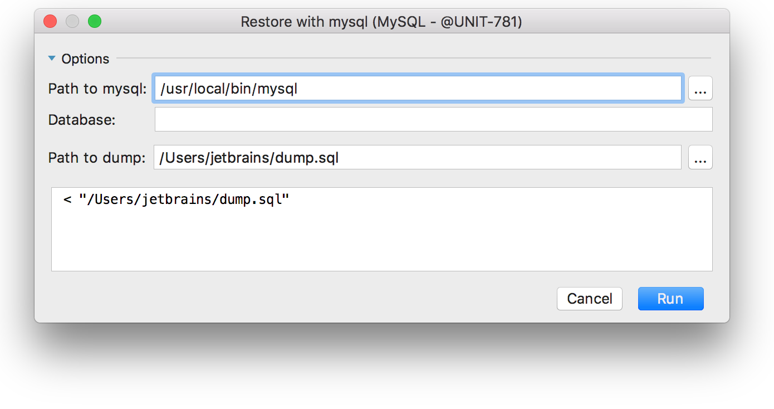Viewport: 774px width, 409px height.
Task: Focus the Path to dump input field
Action: coord(418,158)
